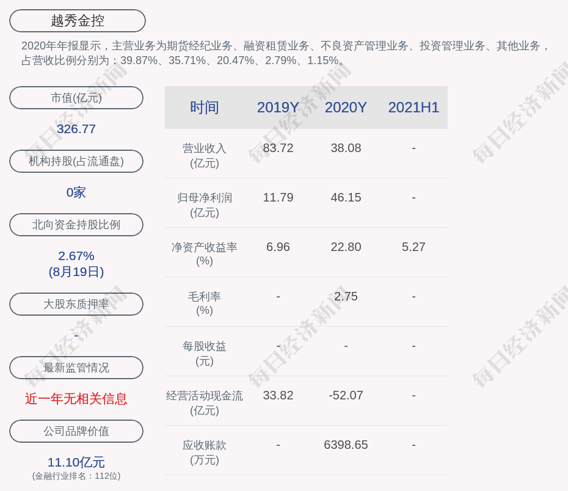This screenshot has height=491, width=568.
Task: Click the 83.72 revenue value for 2019Y
Action: click(x=278, y=148)
